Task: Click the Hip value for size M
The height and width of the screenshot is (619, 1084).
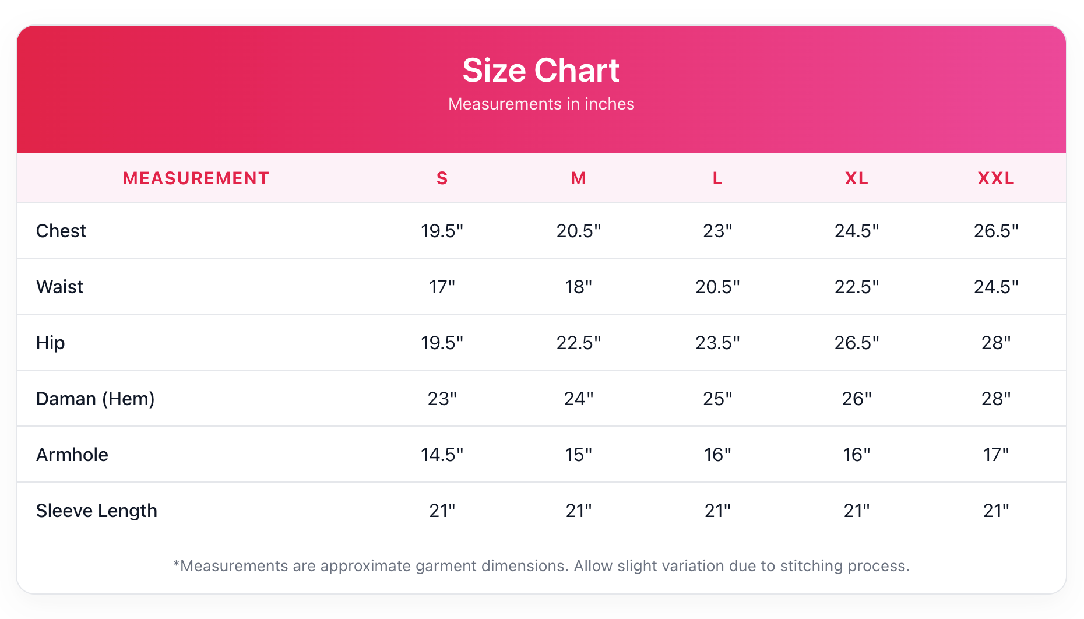Action: (x=578, y=343)
